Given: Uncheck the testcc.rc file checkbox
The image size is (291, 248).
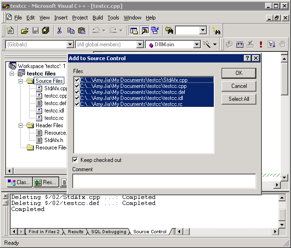Looking at the screenshot, I should [x=77, y=104].
